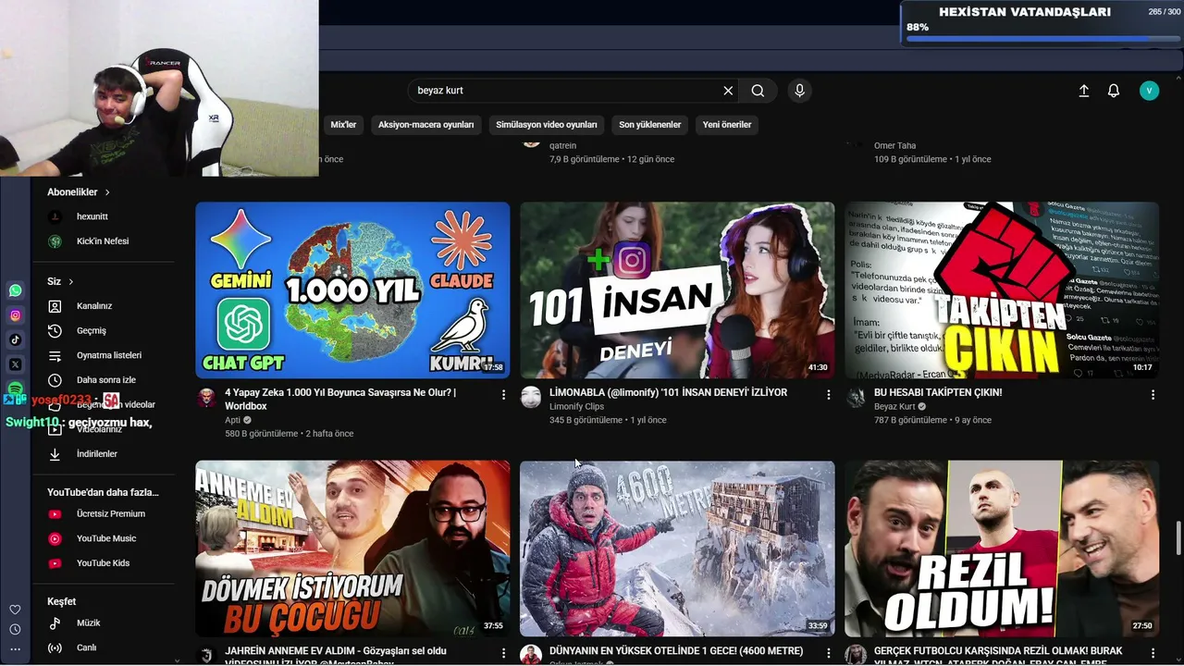Image resolution: width=1184 pixels, height=666 pixels.
Task: Open three-dot menu for '4 Yapay Zeka' video
Action: point(503,395)
